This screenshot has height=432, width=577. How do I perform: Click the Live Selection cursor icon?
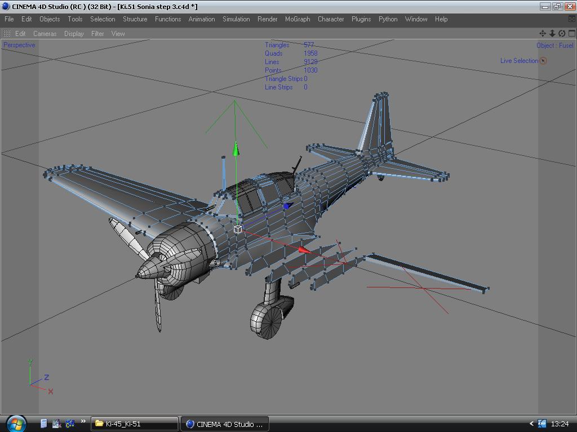click(543, 61)
